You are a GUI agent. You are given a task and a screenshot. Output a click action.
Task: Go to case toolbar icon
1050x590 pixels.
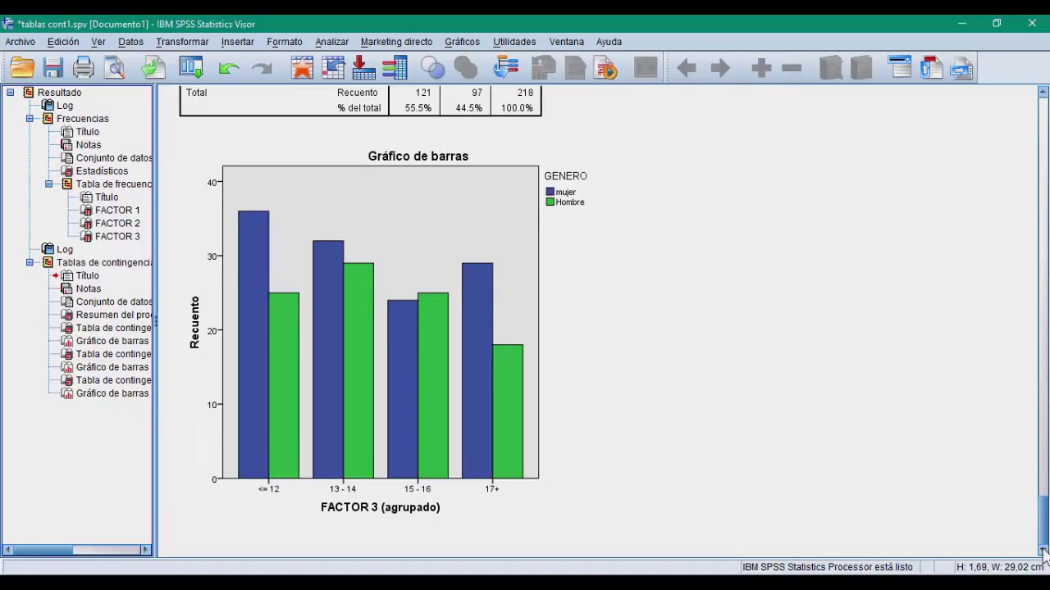(333, 67)
